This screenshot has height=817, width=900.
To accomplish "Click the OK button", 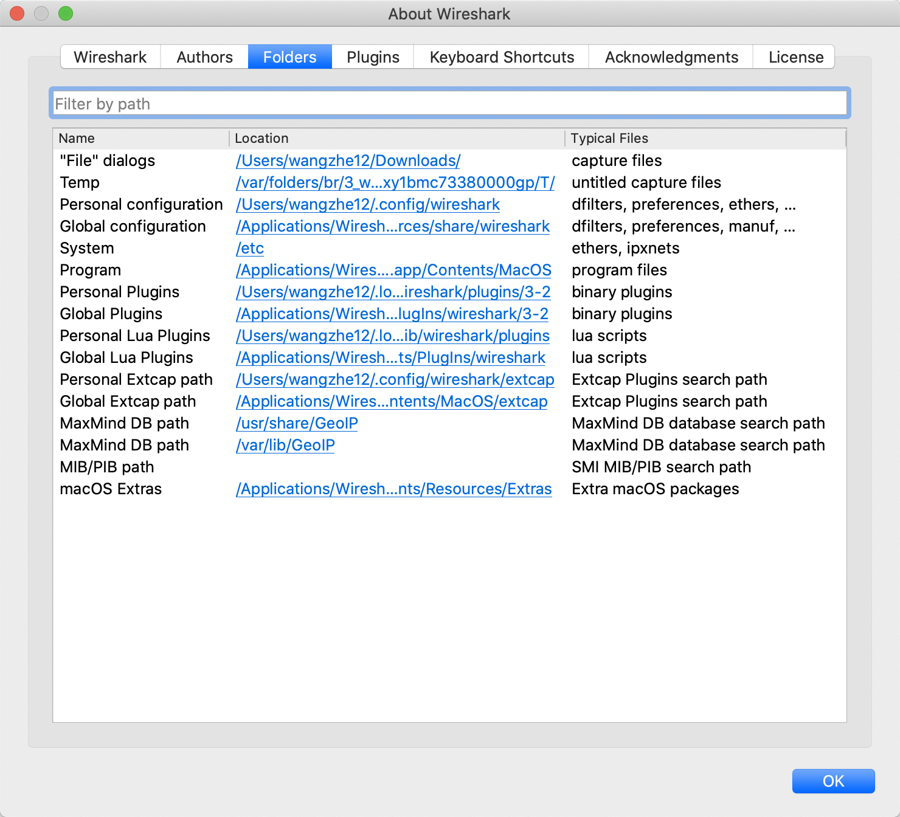I will pyautogui.click(x=833, y=781).
